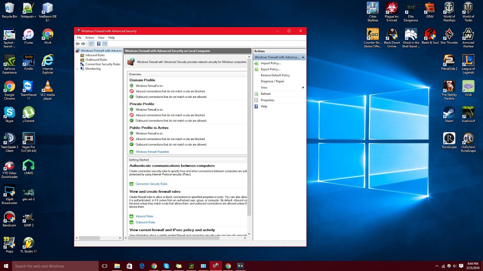Expand the View submenu arrow in Actions
This screenshot has width=483, height=271.
coord(303,88)
